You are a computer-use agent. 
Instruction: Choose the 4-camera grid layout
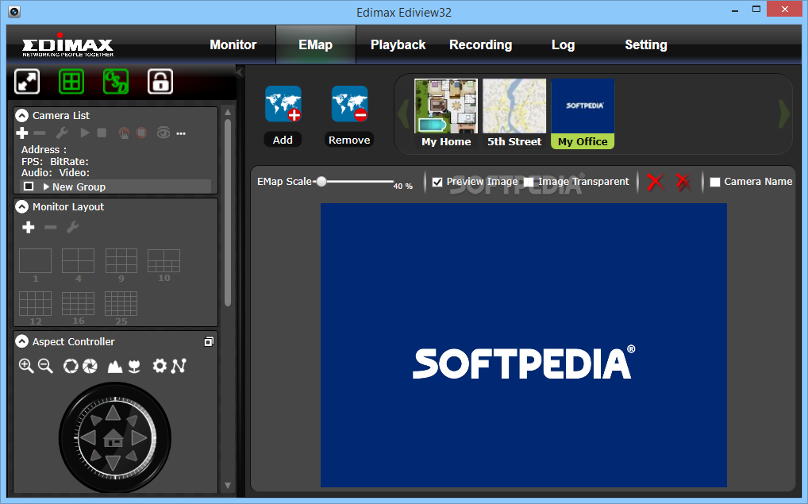coord(78,261)
